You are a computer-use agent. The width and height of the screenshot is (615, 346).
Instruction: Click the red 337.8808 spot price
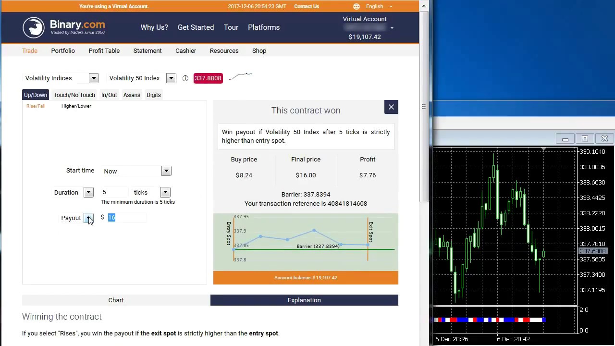point(208,78)
